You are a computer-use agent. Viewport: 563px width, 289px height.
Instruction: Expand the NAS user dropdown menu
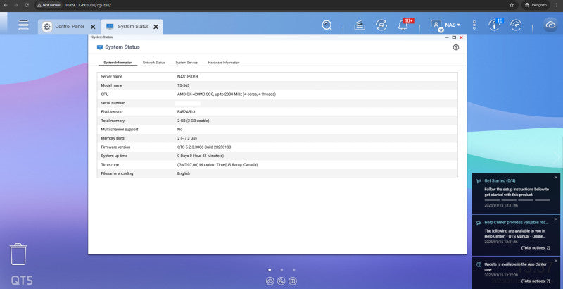(453, 25)
